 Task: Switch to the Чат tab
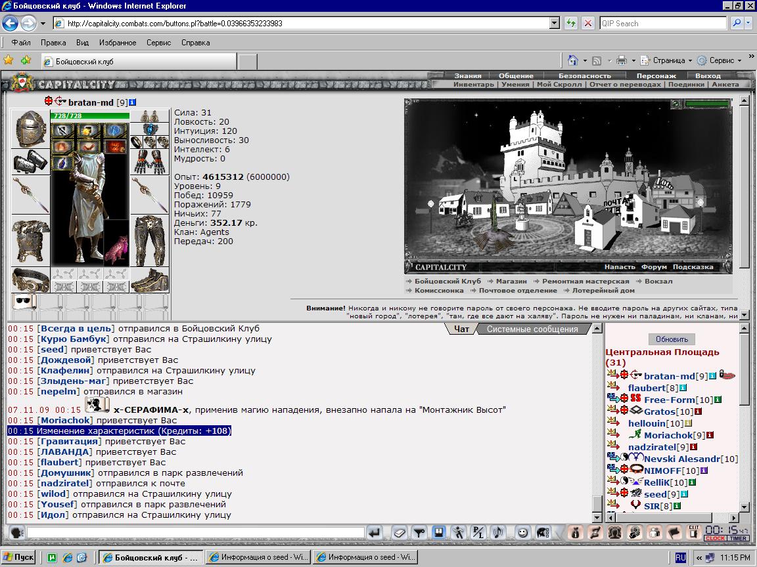[461, 329]
